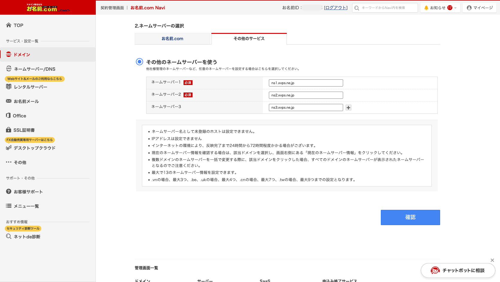The width and height of the screenshot is (500, 282).
Task: Switch to the その他のサービス tab
Action: click(x=249, y=39)
